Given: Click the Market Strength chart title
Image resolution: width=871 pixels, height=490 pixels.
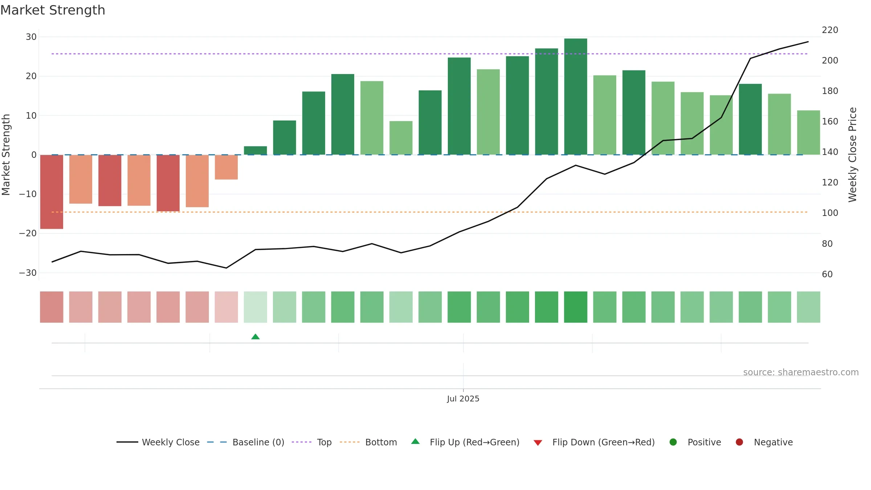Looking at the screenshot, I should click(53, 10).
